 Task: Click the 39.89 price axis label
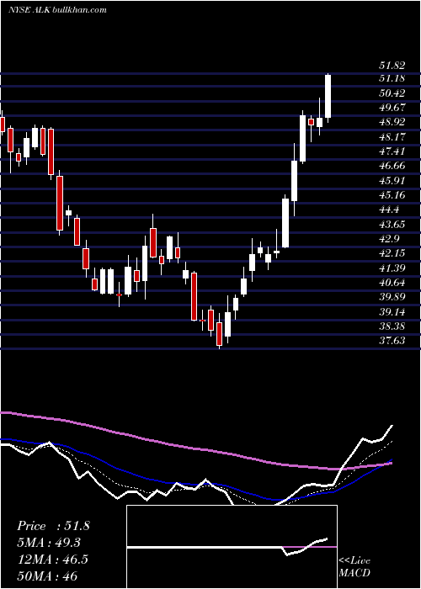392,297
